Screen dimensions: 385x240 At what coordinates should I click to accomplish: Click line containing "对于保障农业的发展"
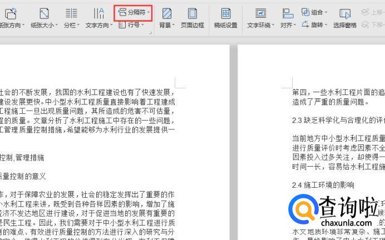(x=87, y=195)
